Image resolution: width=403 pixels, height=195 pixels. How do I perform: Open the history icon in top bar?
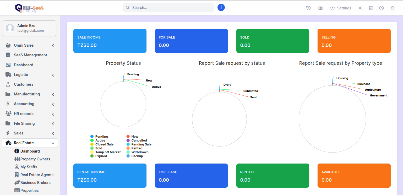click(308, 8)
